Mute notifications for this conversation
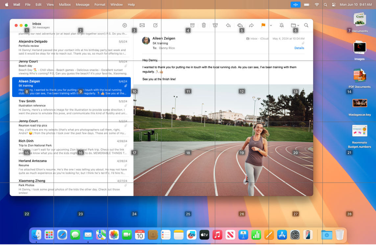Viewport: 376px width, 245px height. [282, 25]
